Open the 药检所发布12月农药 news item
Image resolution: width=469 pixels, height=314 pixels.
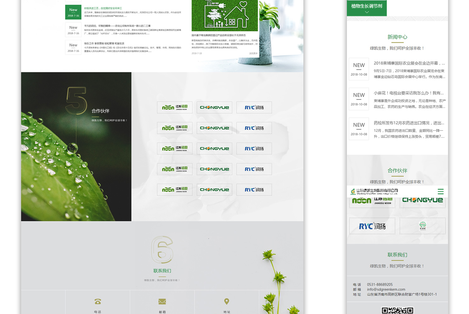point(409,123)
